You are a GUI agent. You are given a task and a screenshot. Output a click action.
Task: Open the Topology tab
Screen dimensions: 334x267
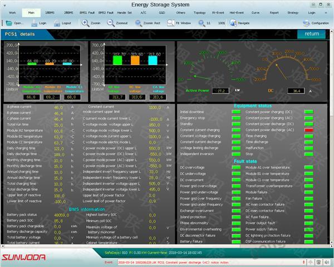tap(200, 13)
